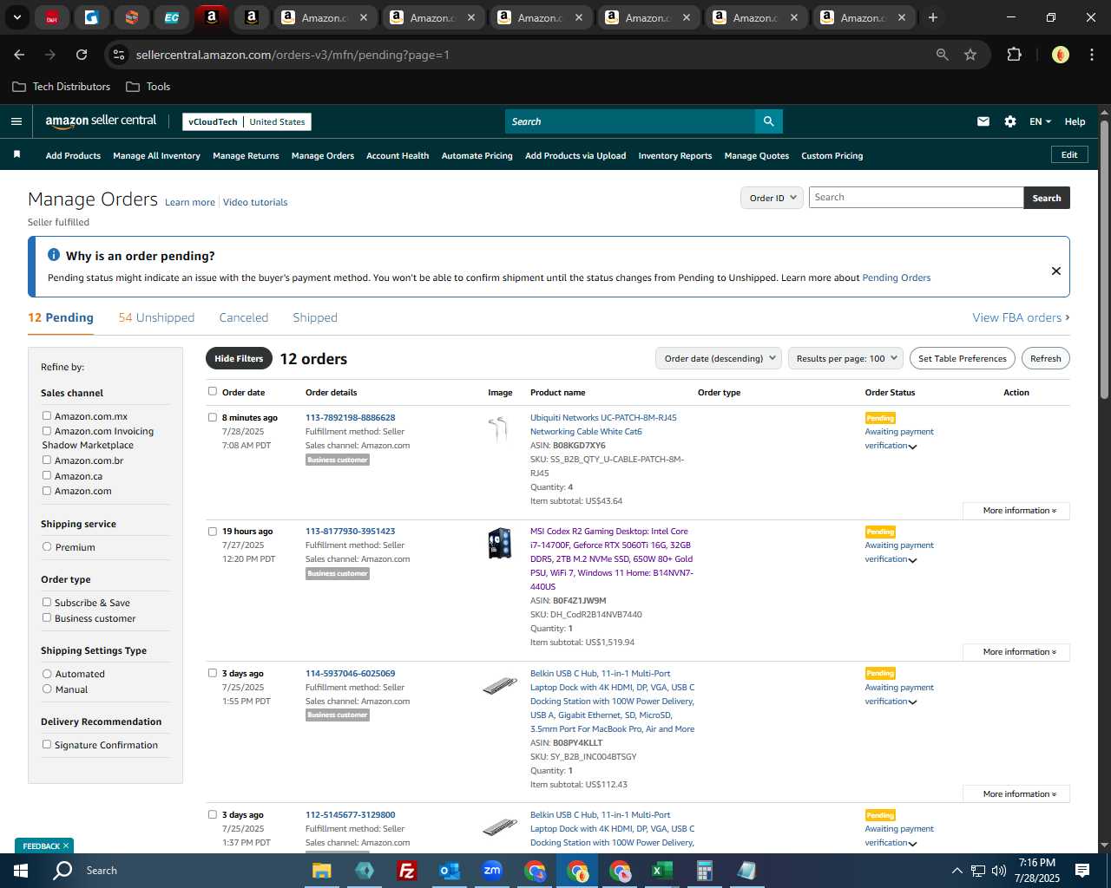Launch FileZilla from taskbar
This screenshot has width=1111, height=888.
406,871
